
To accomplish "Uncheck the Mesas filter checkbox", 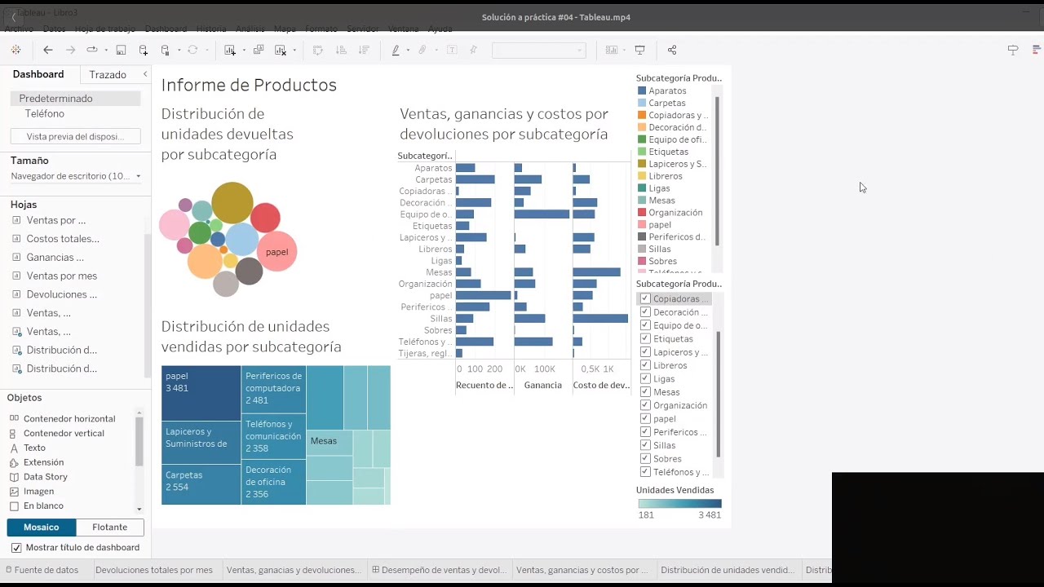I will pos(645,392).
